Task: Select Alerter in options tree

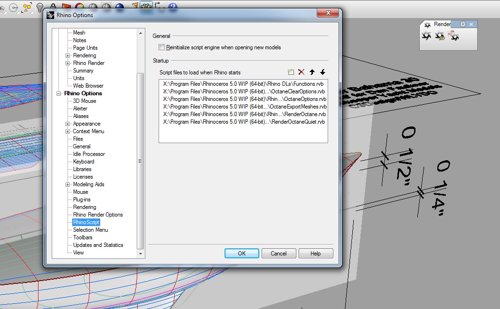Action: (x=80, y=109)
